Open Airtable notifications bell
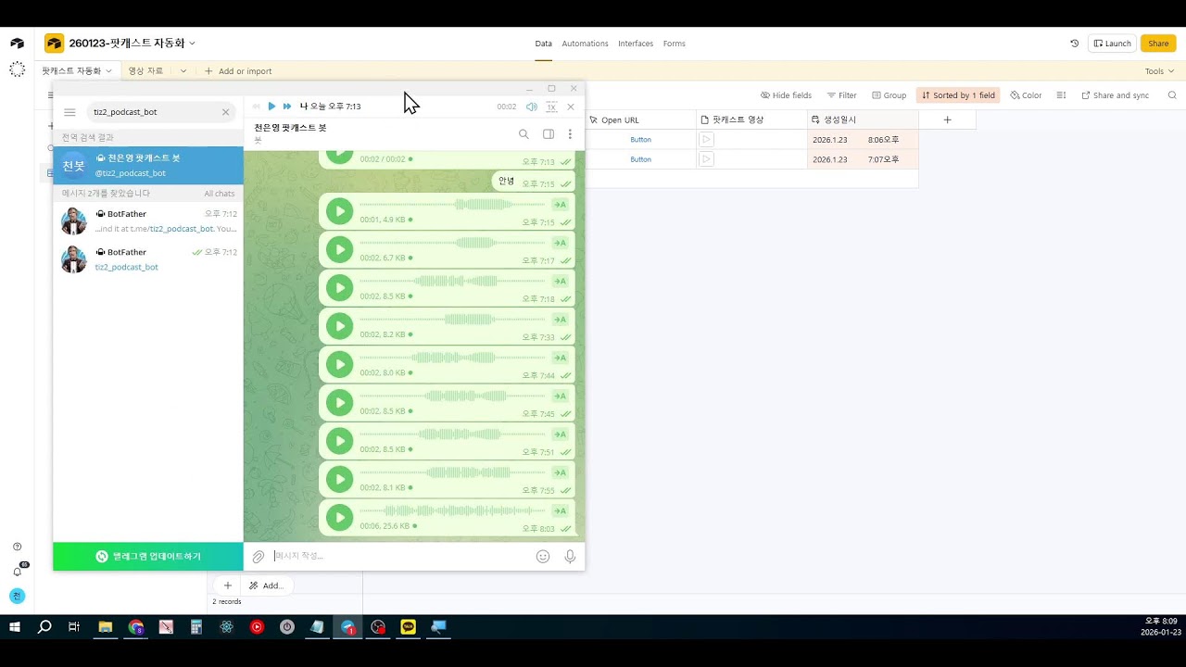This screenshot has width=1186, height=667. pos(17,571)
